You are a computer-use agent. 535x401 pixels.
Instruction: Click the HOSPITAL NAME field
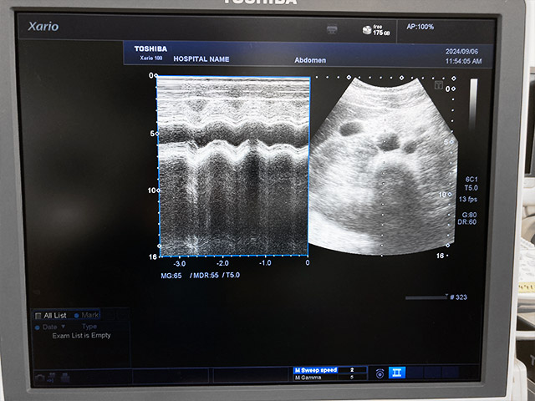201,59
